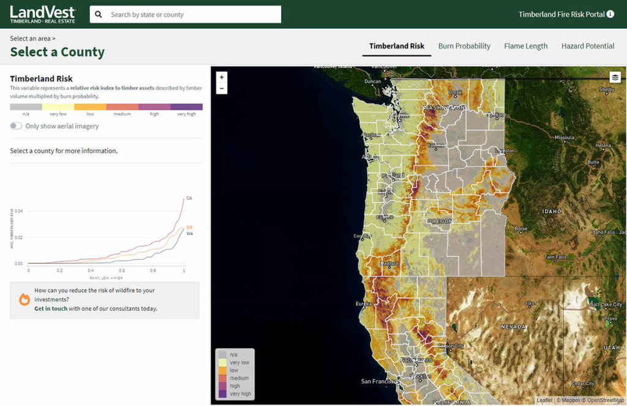Click the very high purple legend swatch
Image resolution: width=627 pixels, height=406 pixels.
(x=186, y=107)
